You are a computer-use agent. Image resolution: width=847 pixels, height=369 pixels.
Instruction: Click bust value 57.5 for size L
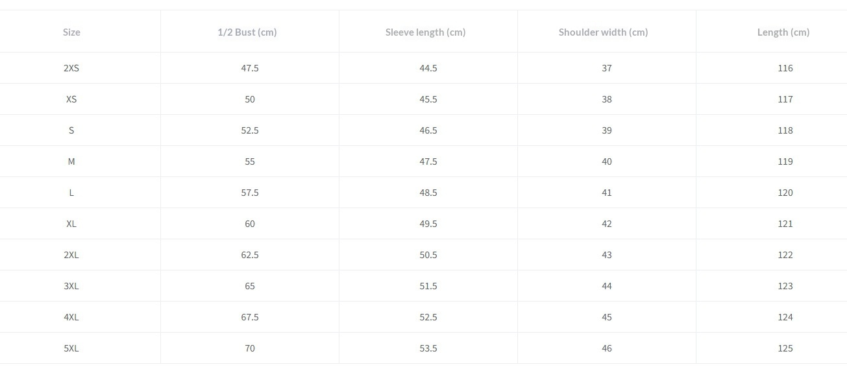tap(250, 193)
